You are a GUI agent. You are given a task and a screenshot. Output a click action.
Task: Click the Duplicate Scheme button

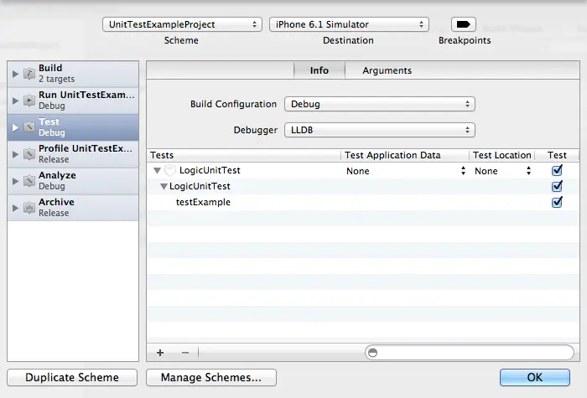tap(72, 378)
